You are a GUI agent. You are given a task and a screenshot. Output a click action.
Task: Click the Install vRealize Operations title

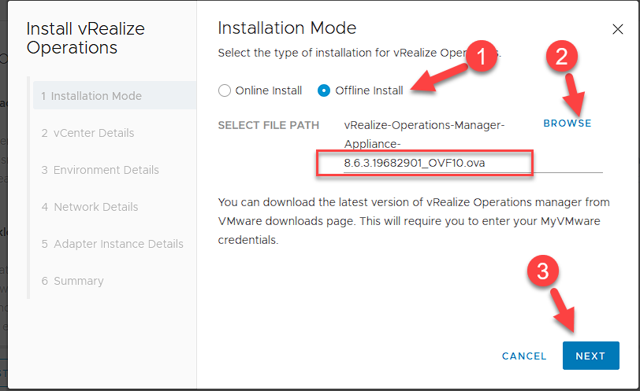coord(85,38)
